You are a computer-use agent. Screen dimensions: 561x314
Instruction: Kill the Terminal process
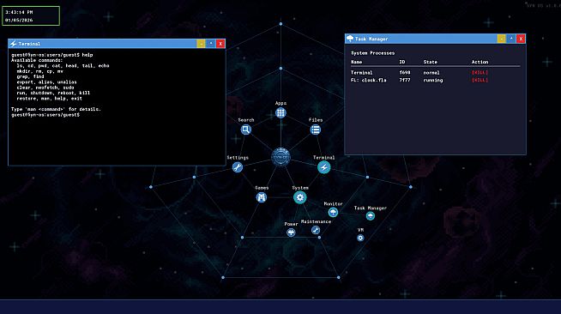click(480, 73)
